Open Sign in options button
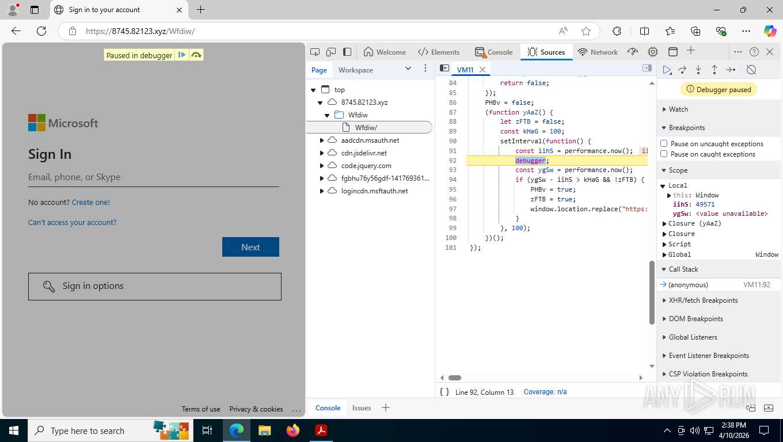 point(155,286)
